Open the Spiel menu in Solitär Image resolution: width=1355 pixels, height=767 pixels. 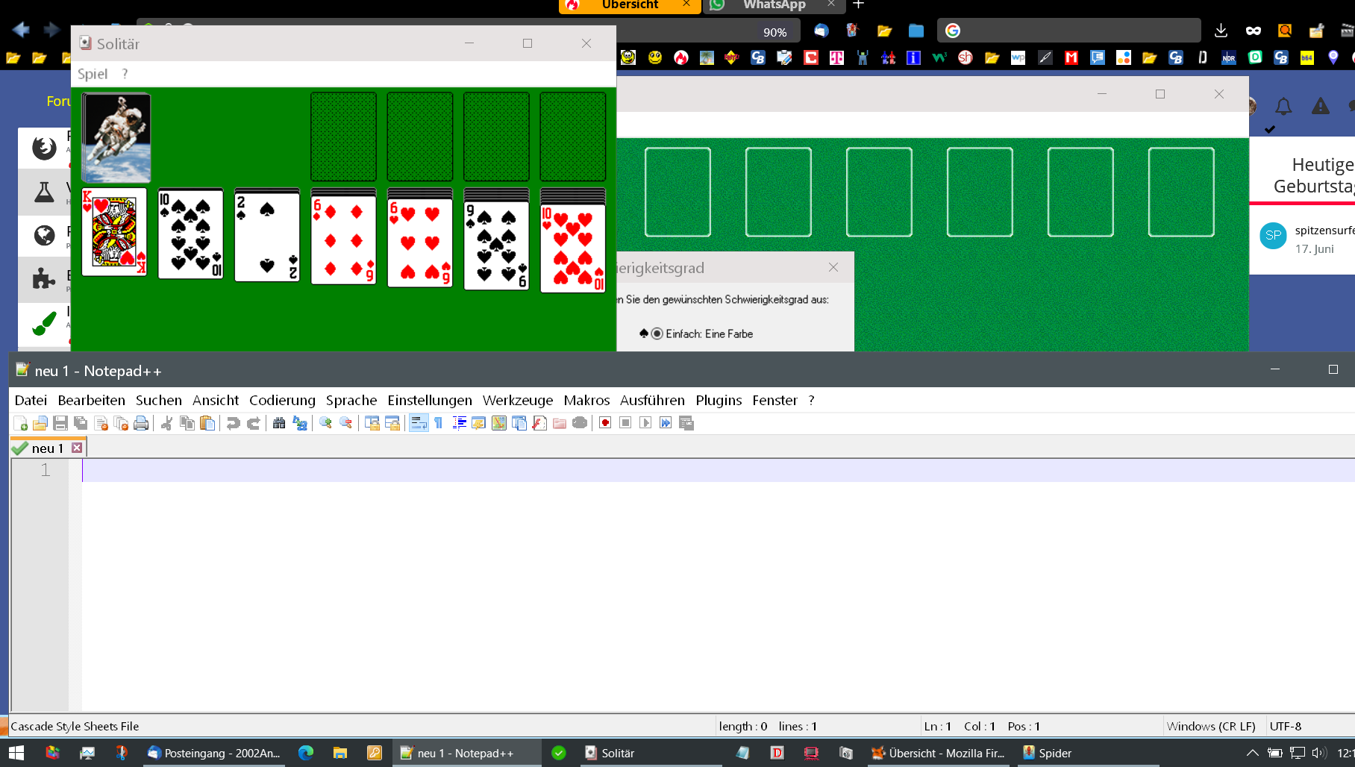click(x=93, y=74)
